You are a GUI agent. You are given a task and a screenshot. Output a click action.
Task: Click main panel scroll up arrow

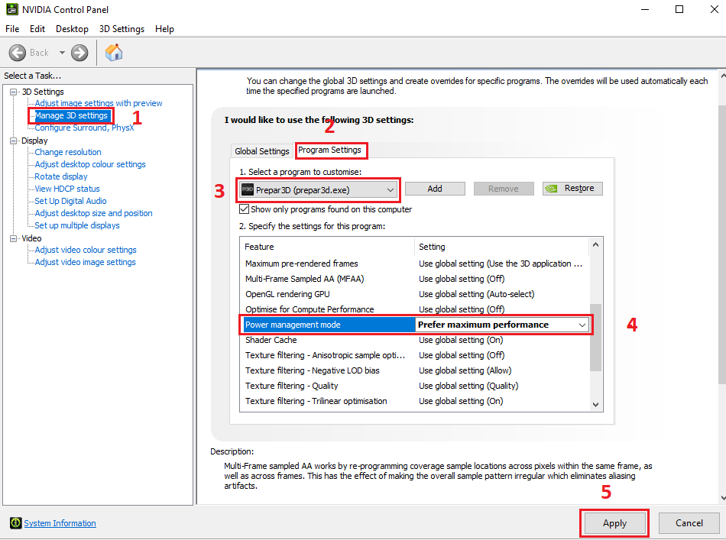click(x=723, y=75)
